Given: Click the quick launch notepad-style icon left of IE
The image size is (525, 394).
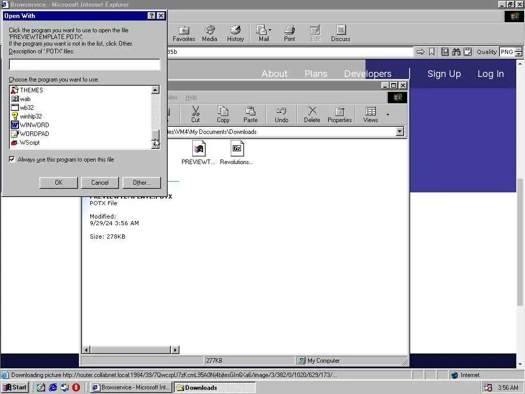Looking at the screenshot, I should click(41, 387).
